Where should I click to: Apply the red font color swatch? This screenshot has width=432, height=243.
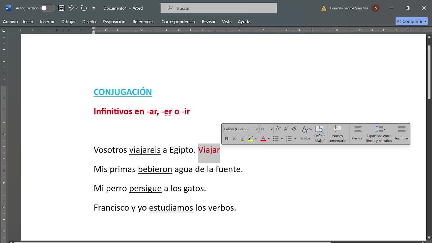pos(263,138)
